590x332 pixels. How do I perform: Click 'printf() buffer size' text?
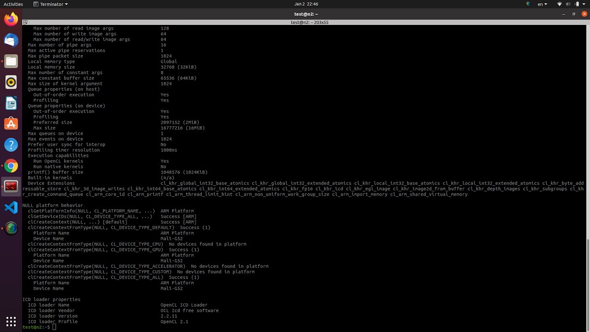[x=55, y=172]
